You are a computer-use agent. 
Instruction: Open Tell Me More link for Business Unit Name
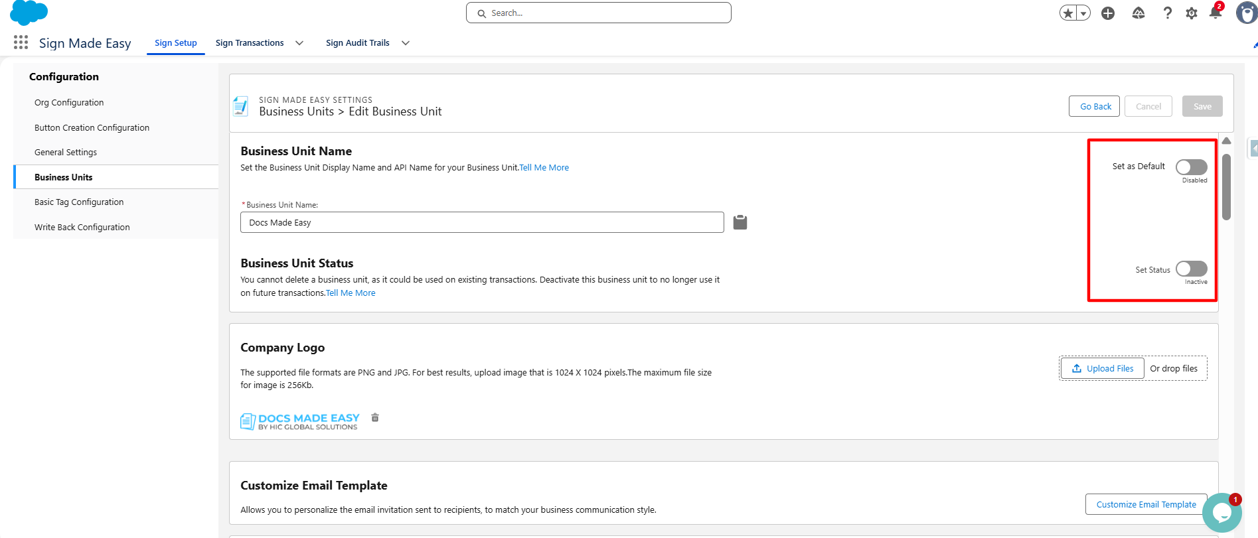click(x=544, y=168)
